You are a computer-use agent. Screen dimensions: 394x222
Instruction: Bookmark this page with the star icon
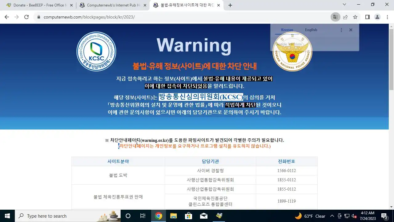pyautogui.click(x=355, y=17)
